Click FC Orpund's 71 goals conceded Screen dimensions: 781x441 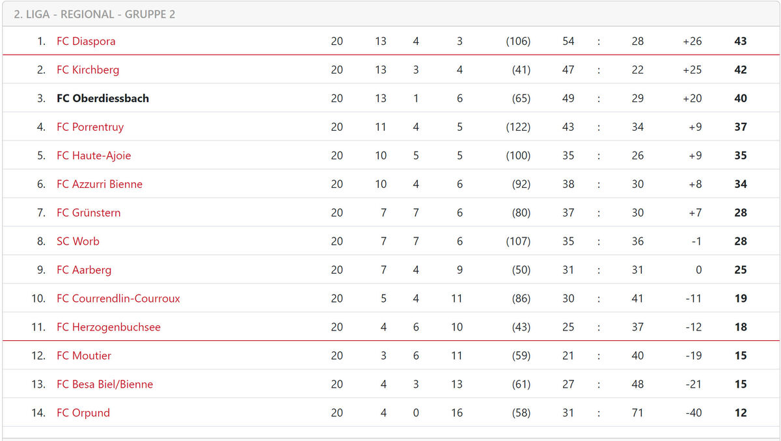(637, 413)
